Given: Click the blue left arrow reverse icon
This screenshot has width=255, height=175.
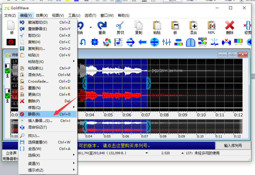Looking at the screenshot, I should click(143, 42).
